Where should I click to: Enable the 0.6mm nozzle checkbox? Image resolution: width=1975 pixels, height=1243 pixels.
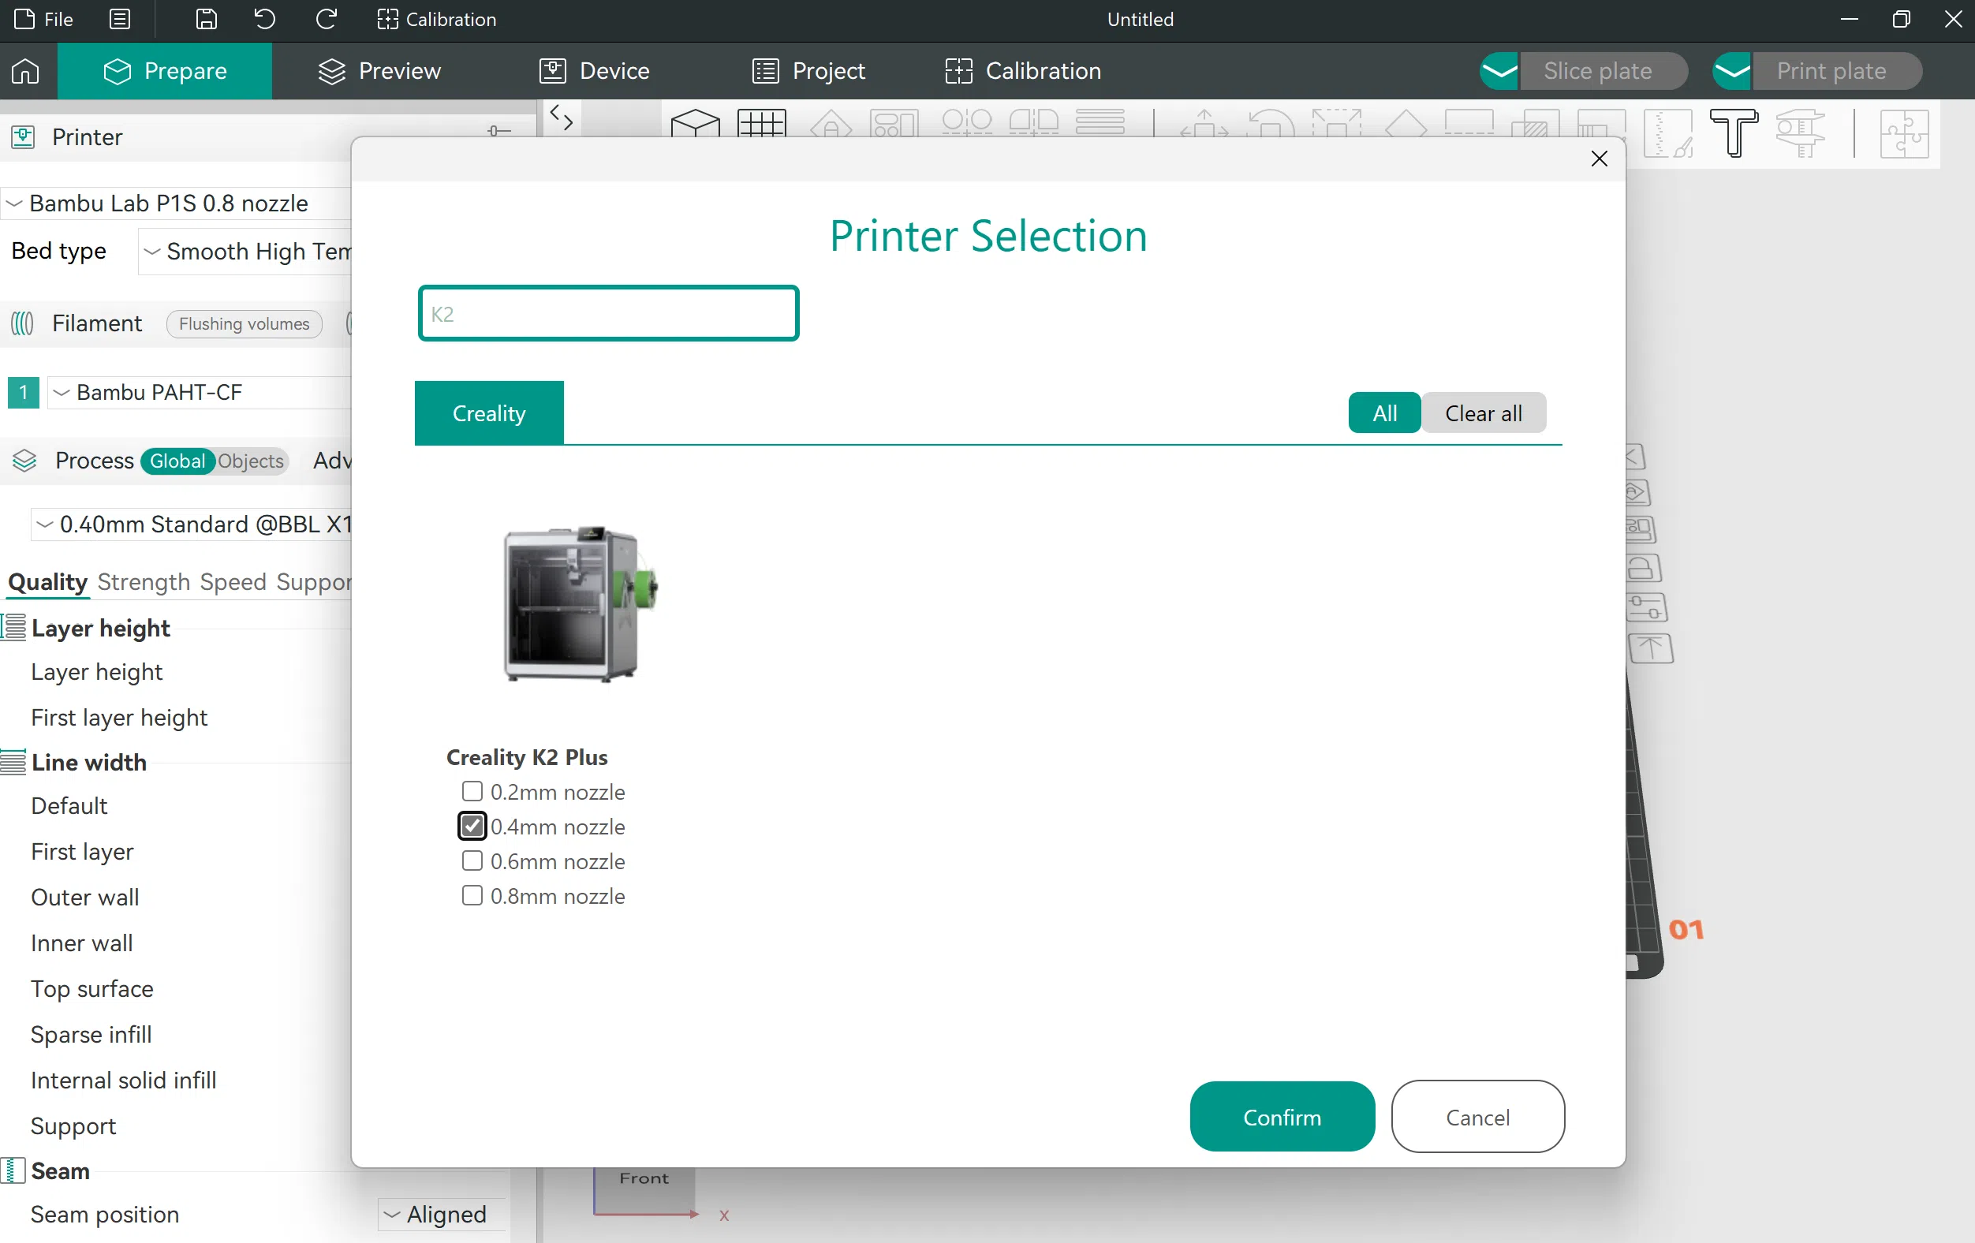point(472,860)
